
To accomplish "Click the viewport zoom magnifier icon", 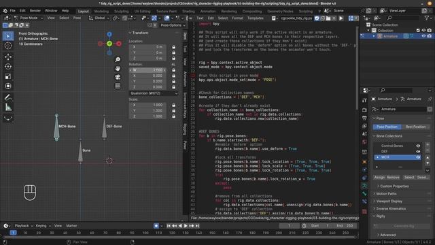I will [x=118, y=59].
